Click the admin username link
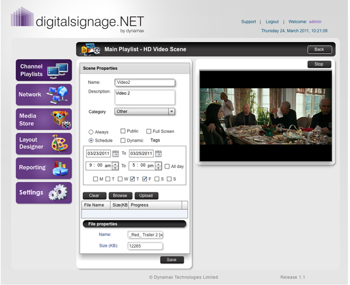 315,22
